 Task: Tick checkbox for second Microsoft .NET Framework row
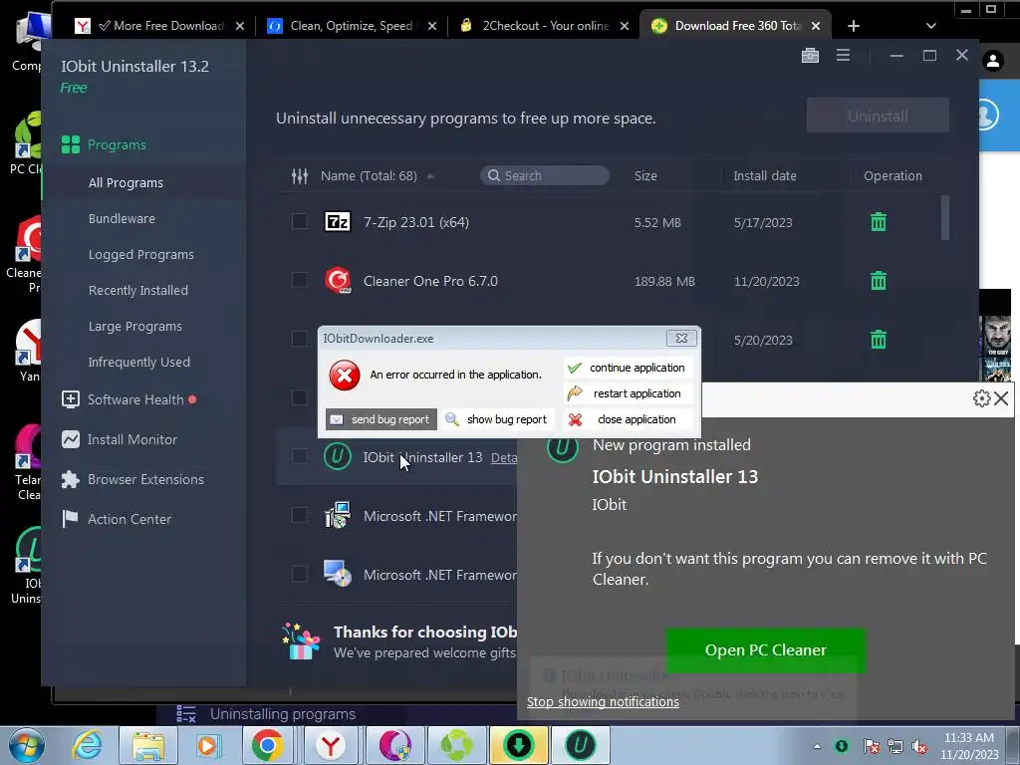(x=299, y=575)
